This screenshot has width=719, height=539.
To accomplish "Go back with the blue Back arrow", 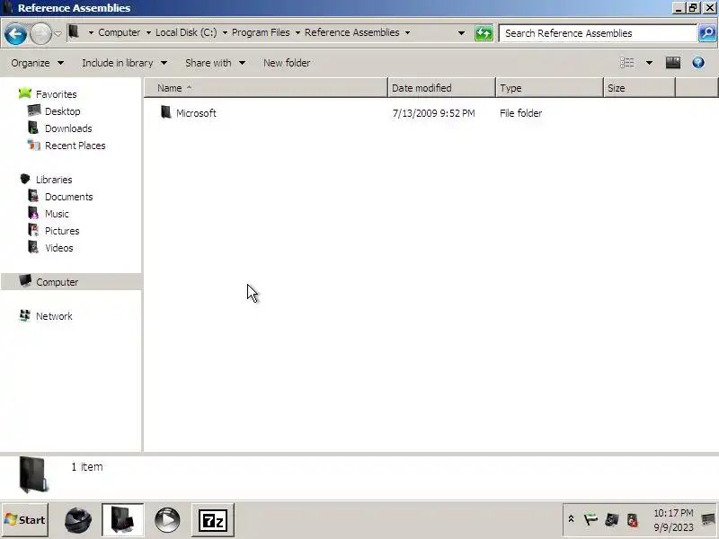I will 15,33.
